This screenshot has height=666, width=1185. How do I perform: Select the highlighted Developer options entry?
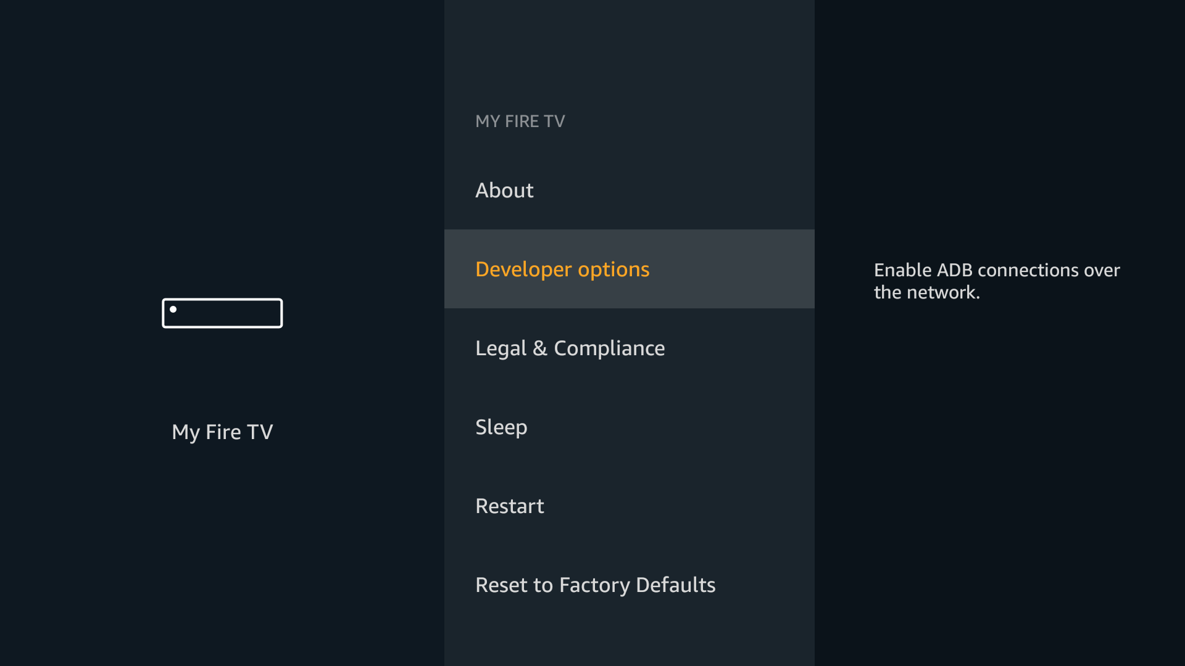(x=629, y=269)
